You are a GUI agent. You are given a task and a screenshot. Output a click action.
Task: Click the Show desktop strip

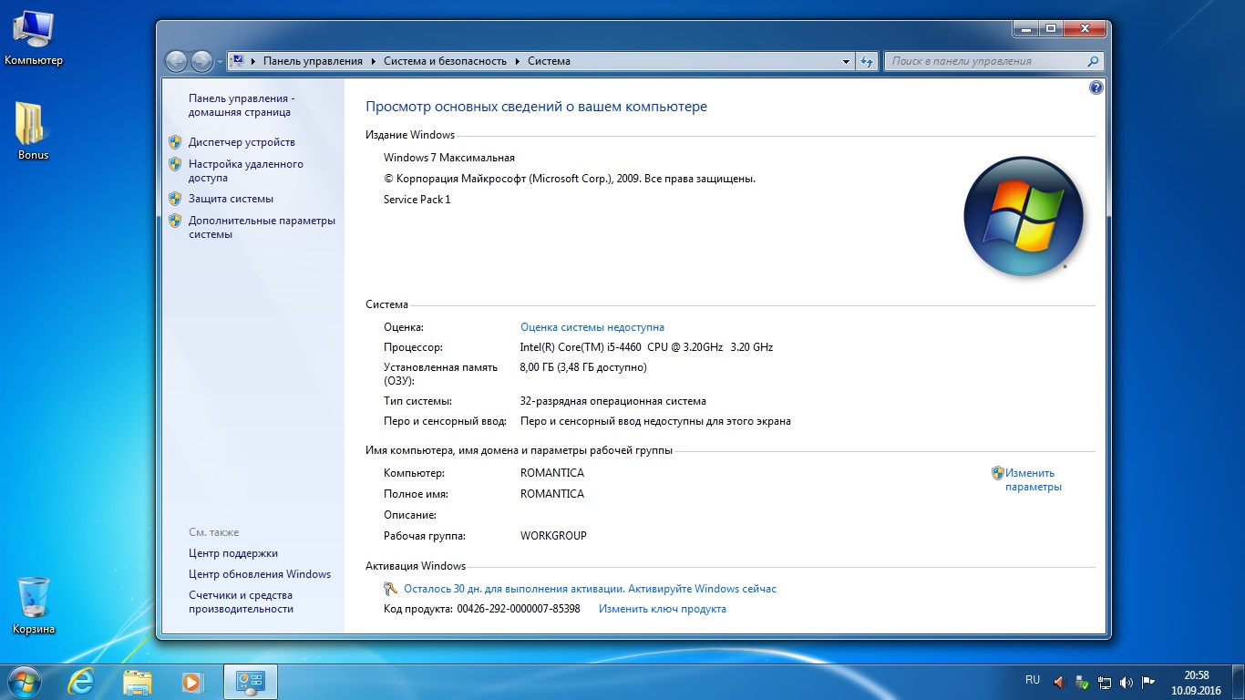pyautogui.click(x=1239, y=682)
